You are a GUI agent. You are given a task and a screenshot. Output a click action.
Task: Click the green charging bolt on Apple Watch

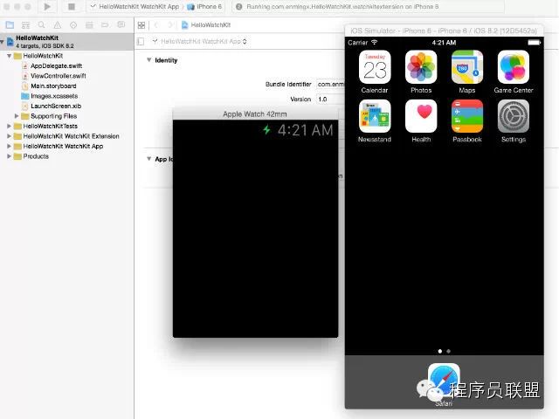coord(266,130)
